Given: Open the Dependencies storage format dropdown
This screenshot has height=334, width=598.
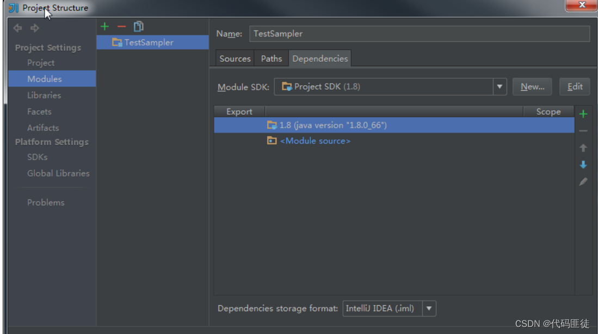Looking at the screenshot, I should 429,308.
